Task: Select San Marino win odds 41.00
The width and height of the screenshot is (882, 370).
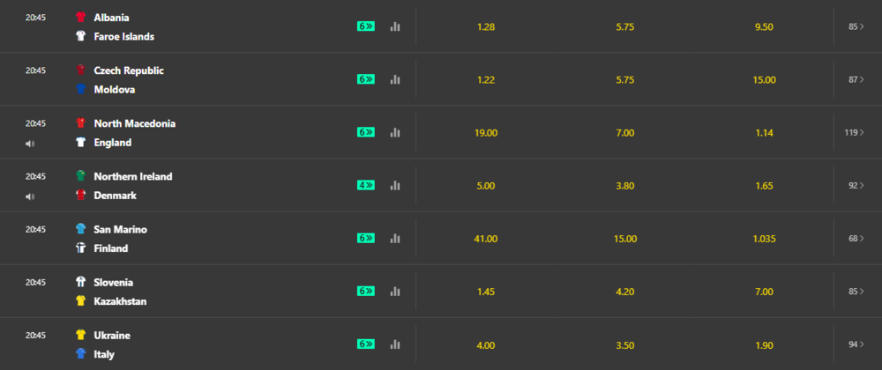Action: (486, 239)
